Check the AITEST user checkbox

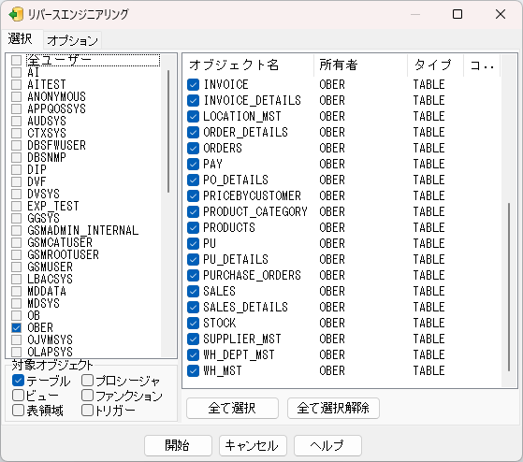tap(16, 85)
